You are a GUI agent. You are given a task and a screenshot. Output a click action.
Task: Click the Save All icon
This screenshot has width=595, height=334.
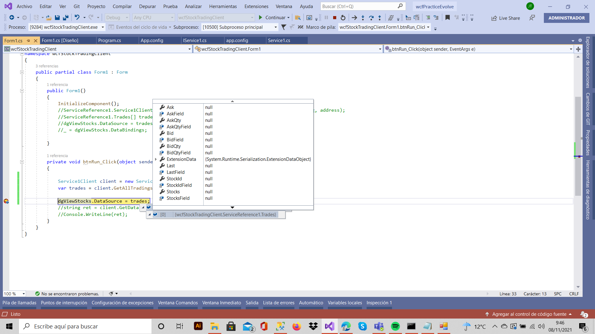(65, 18)
